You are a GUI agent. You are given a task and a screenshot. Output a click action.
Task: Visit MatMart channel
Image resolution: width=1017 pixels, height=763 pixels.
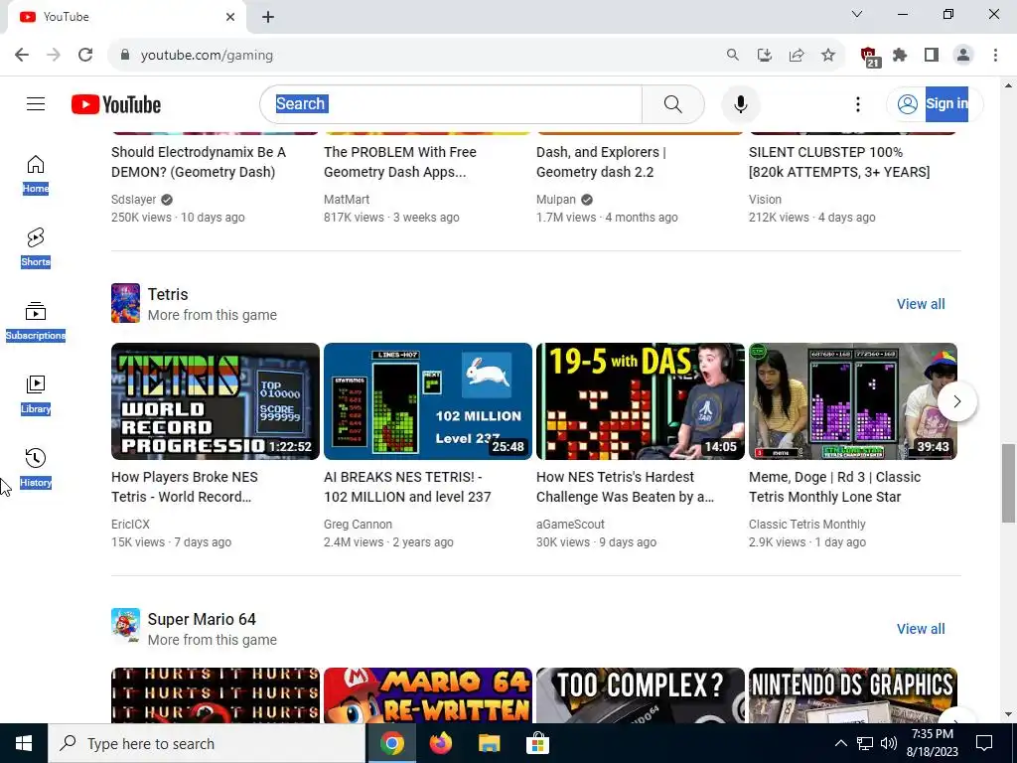click(347, 199)
